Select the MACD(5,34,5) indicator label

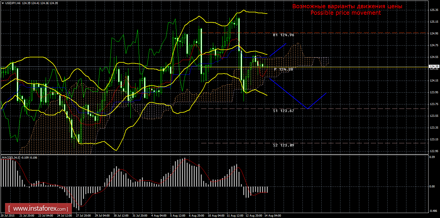click(x=11, y=158)
